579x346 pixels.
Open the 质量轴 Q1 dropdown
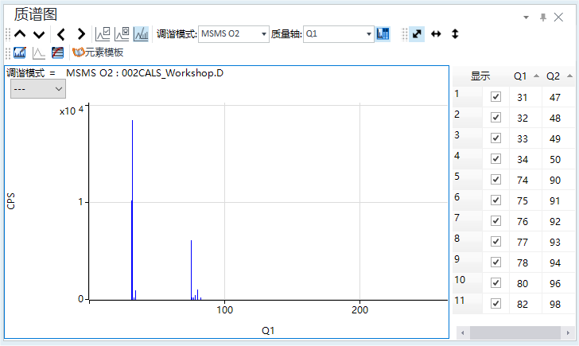pos(339,34)
